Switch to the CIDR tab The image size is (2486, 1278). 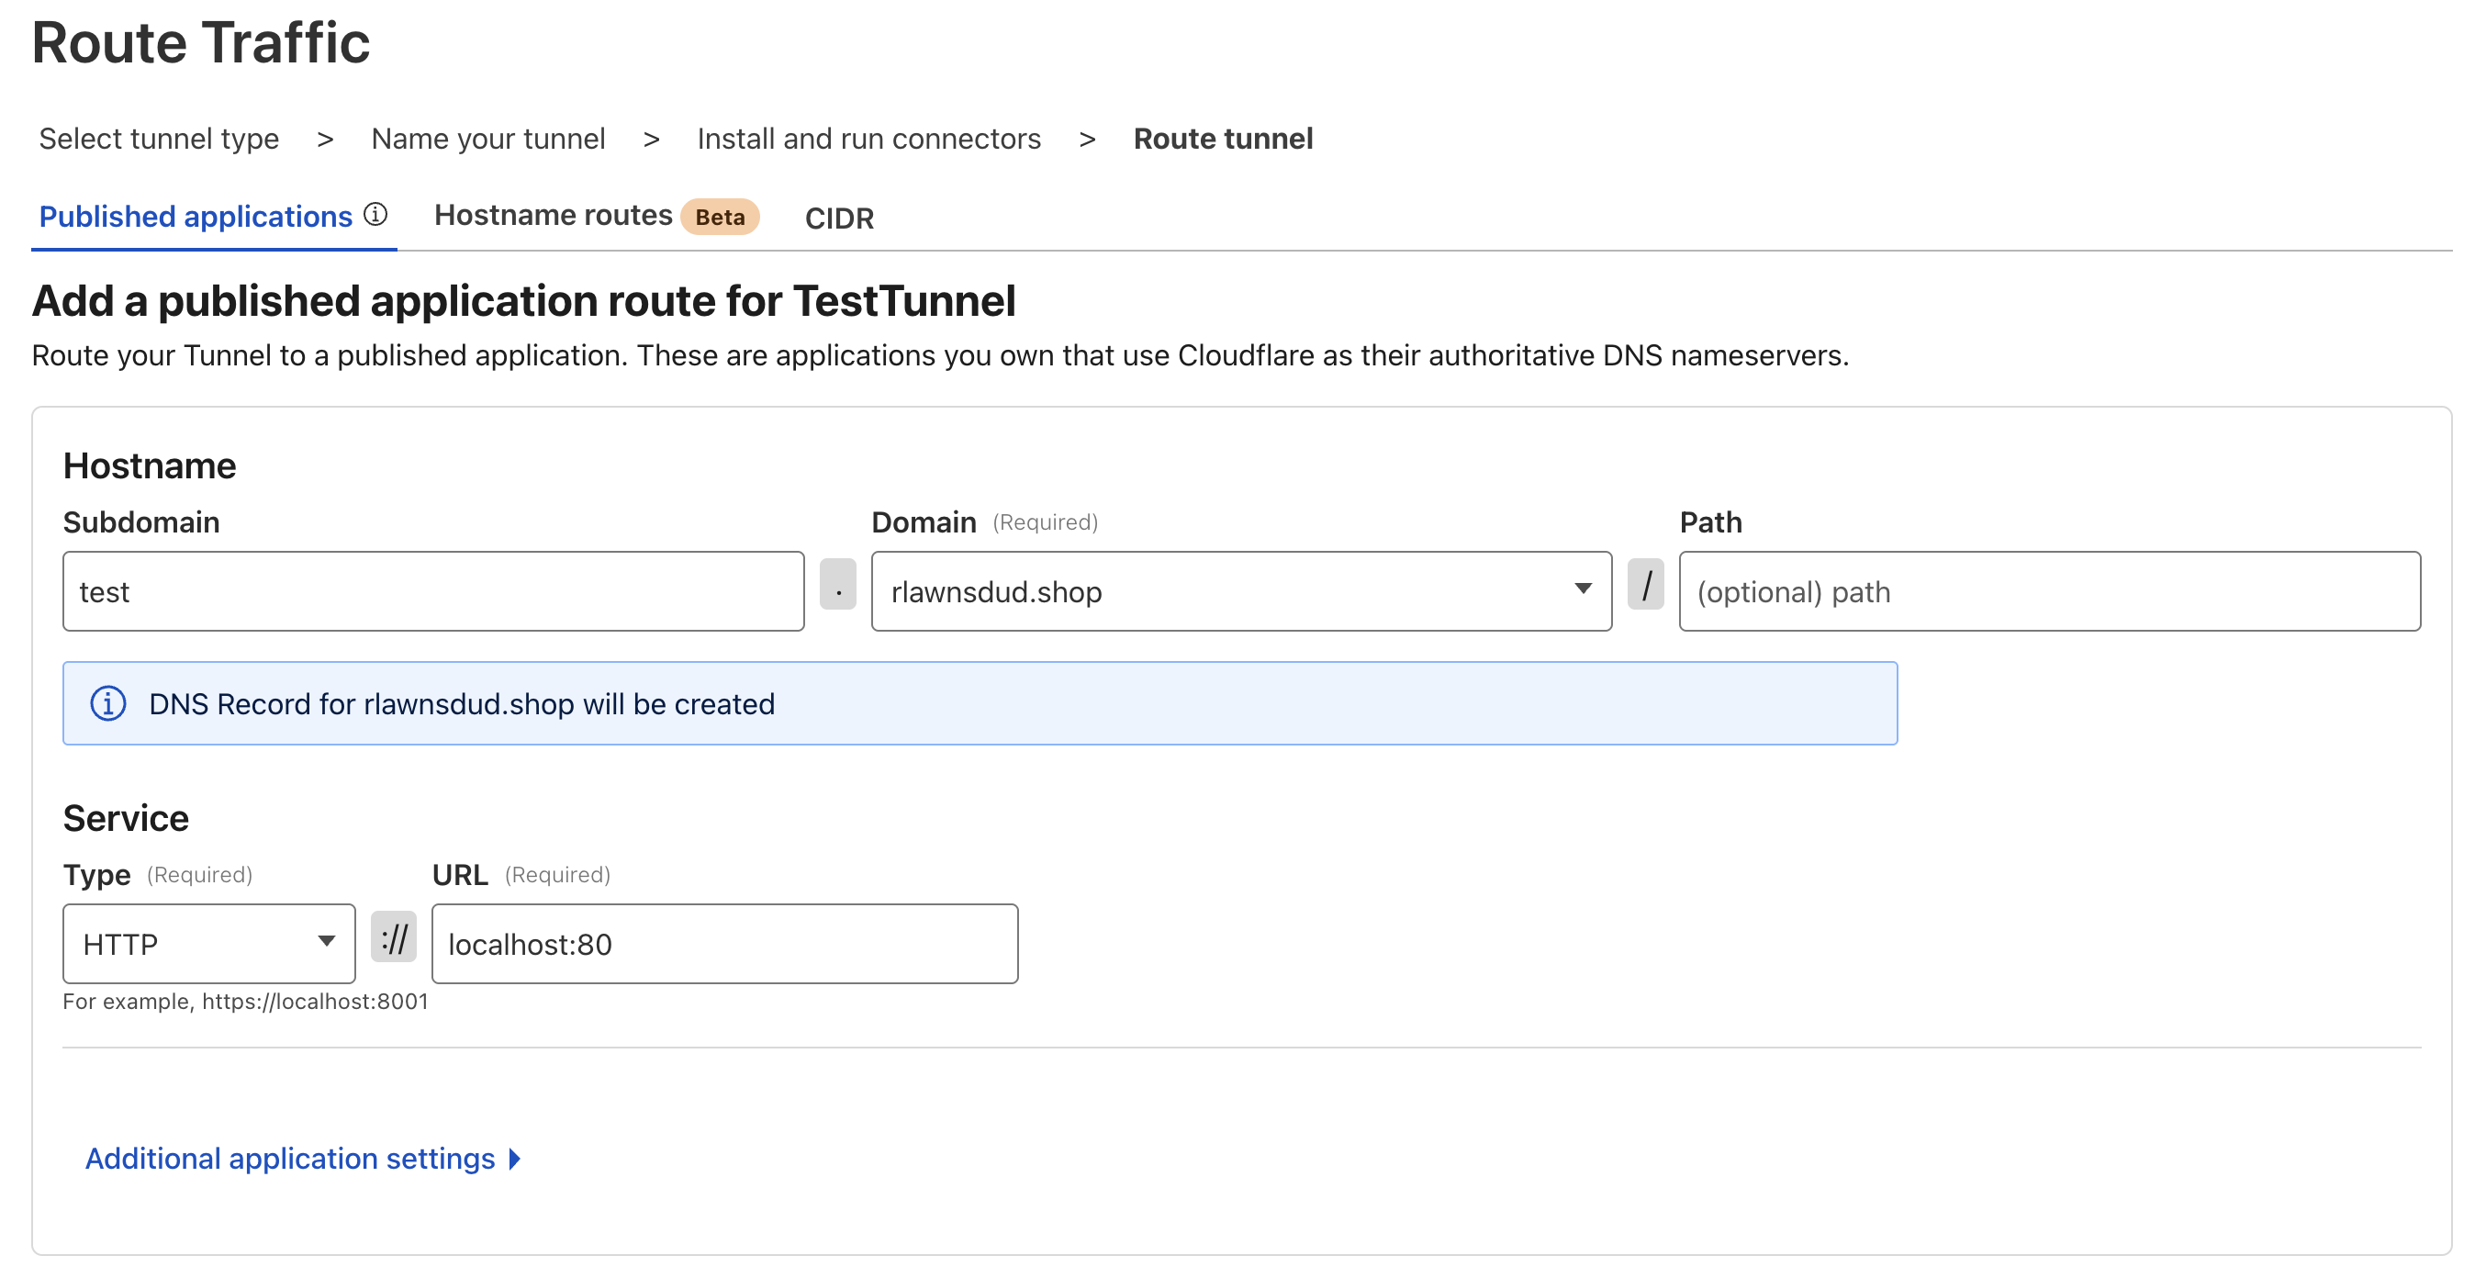839,219
